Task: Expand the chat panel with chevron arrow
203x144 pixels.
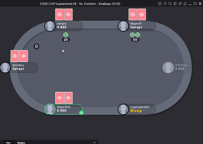Action: [95, 143]
